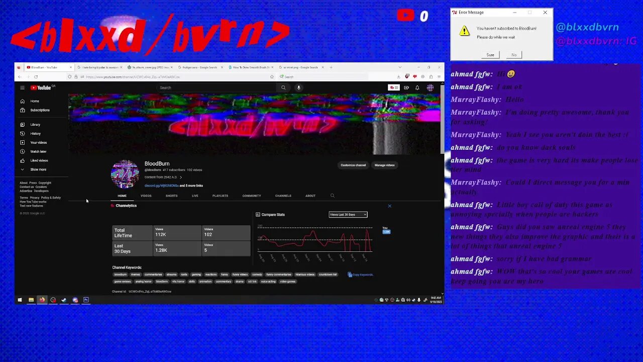Click the Compare Stats chart icon
Image resolution: width=643 pixels, height=362 pixels.
(258, 215)
